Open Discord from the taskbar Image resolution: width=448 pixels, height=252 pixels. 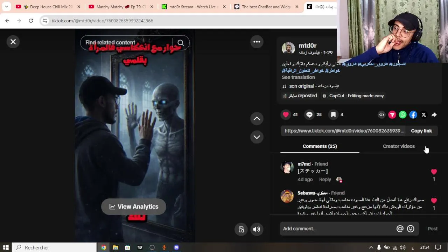tap(176, 247)
